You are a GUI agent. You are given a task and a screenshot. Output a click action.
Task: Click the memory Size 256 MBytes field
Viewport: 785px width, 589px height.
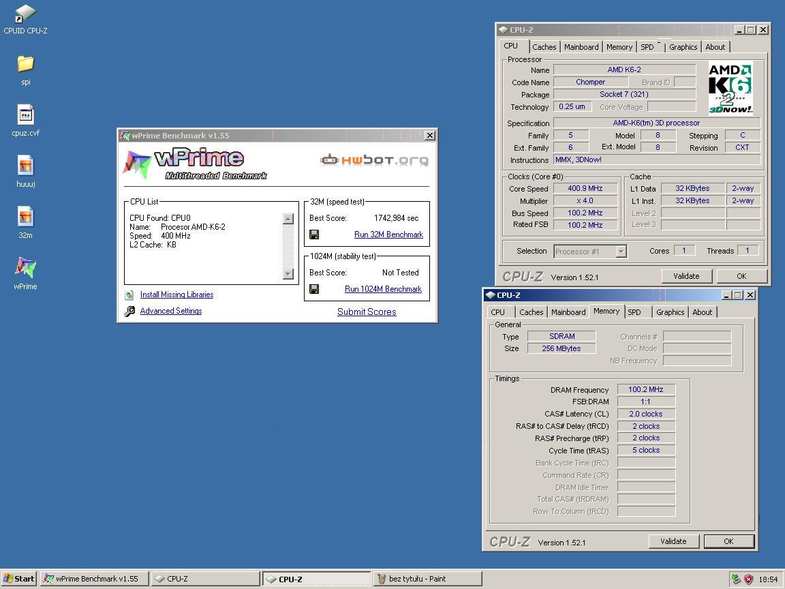pos(561,348)
